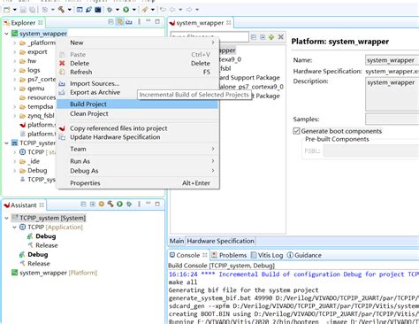Collapse the system_wrapper tree node in Explorer
Viewport: 419px width, 324px height.
[6, 34]
